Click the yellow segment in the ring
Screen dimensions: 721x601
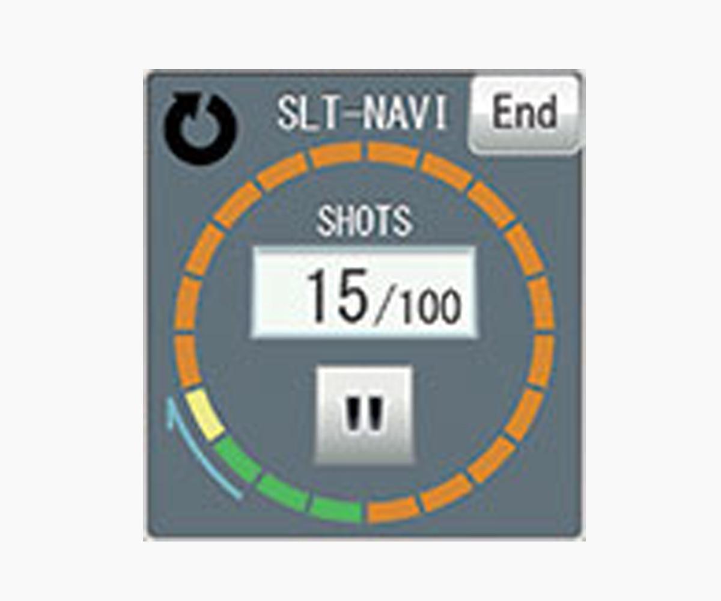tap(204, 415)
